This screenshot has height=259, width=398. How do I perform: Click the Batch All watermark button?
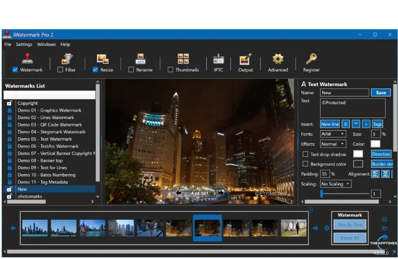tap(350, 238)
